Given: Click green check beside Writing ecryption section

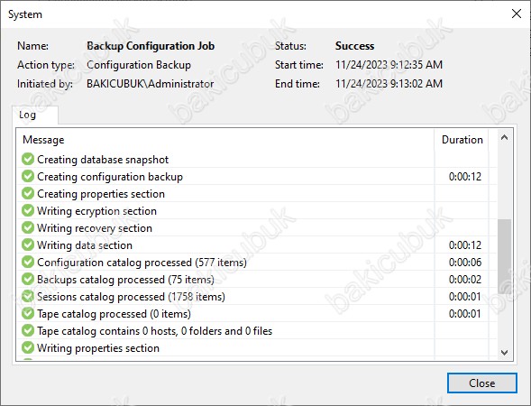Looking at the screenshot, I should tap(28, 210).
